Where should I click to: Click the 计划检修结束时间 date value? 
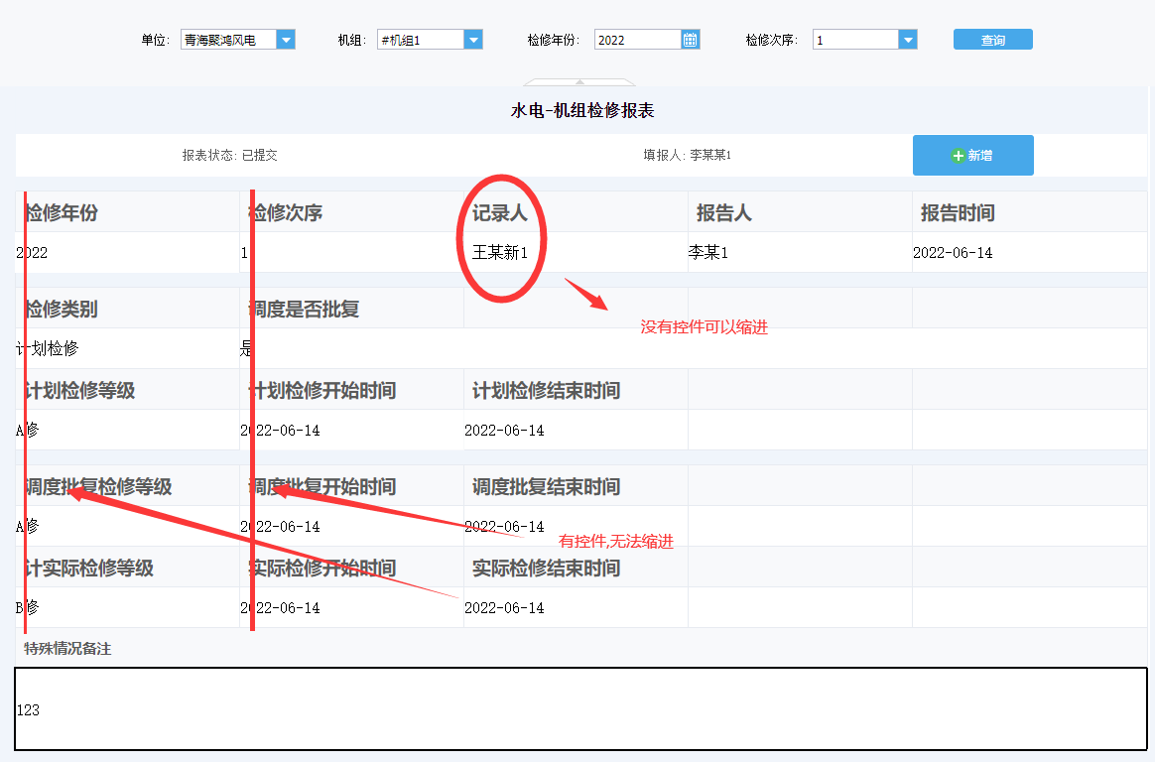click(505, 431)
